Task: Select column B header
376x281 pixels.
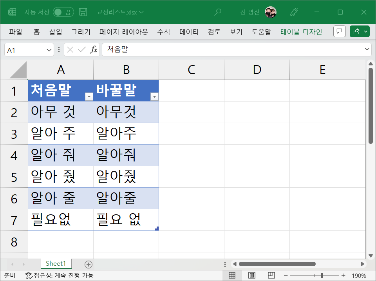Action: [126, 70]
